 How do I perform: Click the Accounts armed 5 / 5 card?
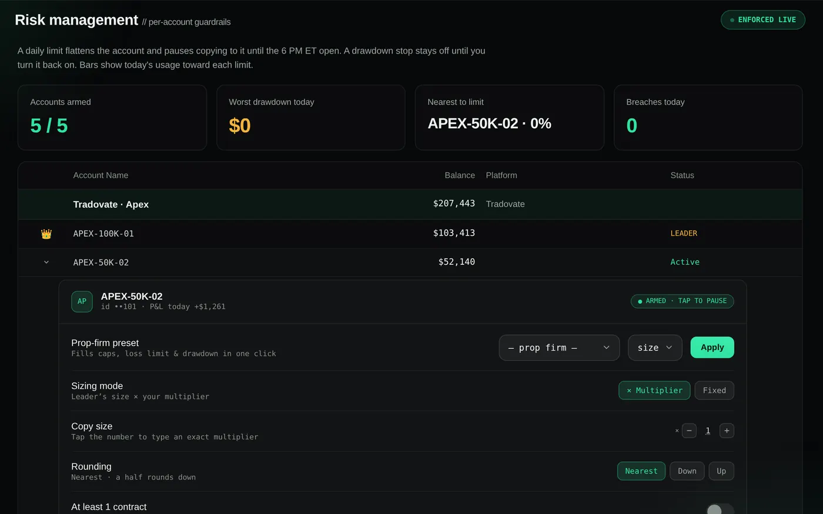point(112,117)
